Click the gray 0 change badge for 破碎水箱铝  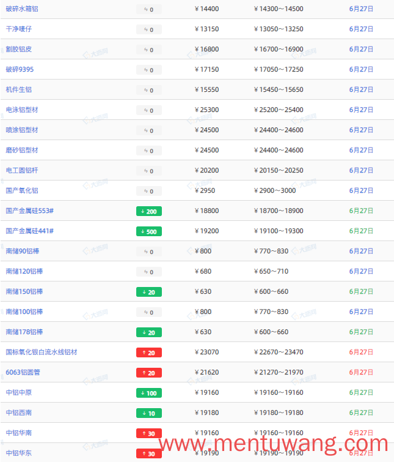click(149, 9)
